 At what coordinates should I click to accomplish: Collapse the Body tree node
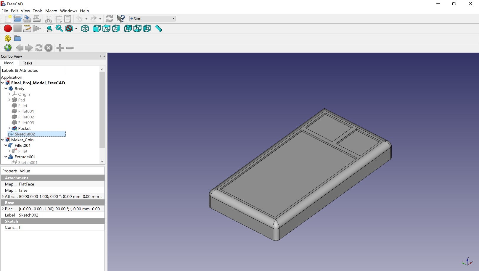(x=6, y=88)
